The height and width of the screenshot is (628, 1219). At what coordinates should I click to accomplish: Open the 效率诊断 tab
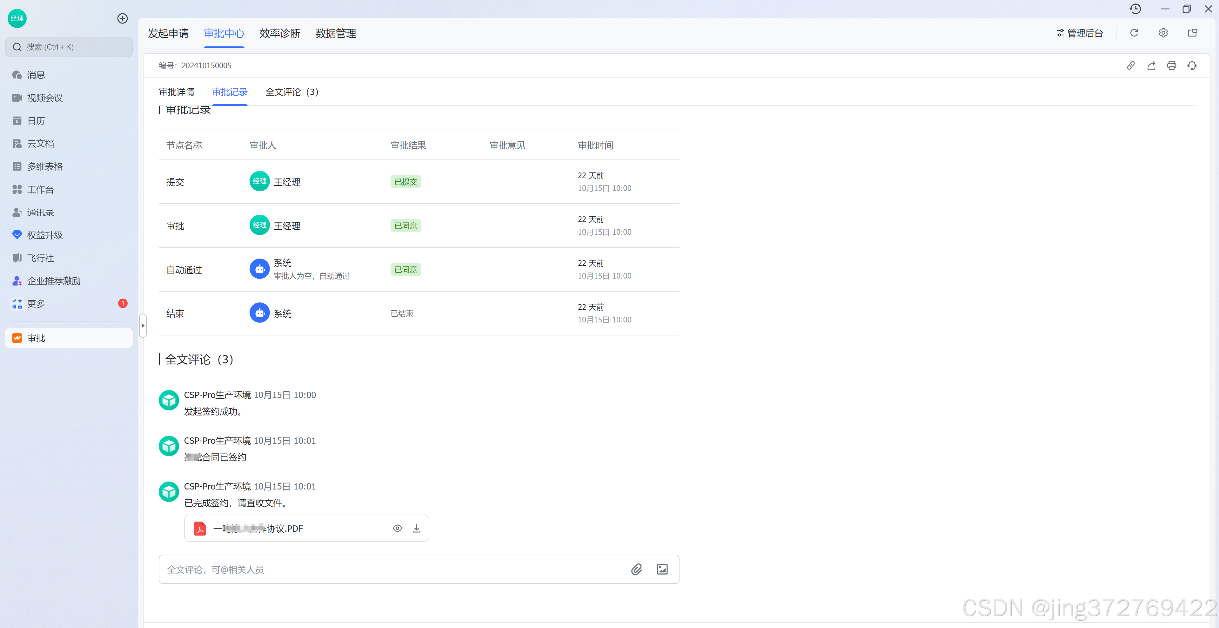point(279,33)
